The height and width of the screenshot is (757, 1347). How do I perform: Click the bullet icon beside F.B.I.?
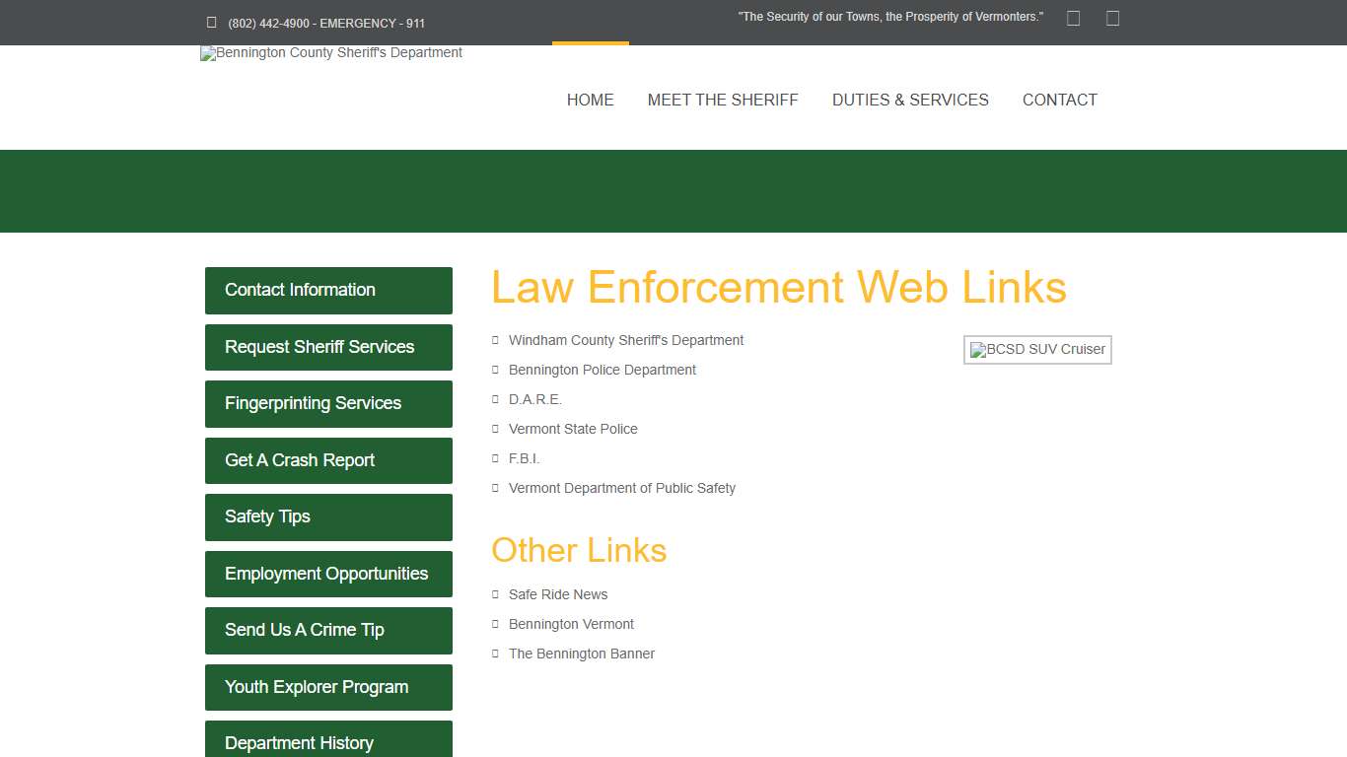pos(495,458)
